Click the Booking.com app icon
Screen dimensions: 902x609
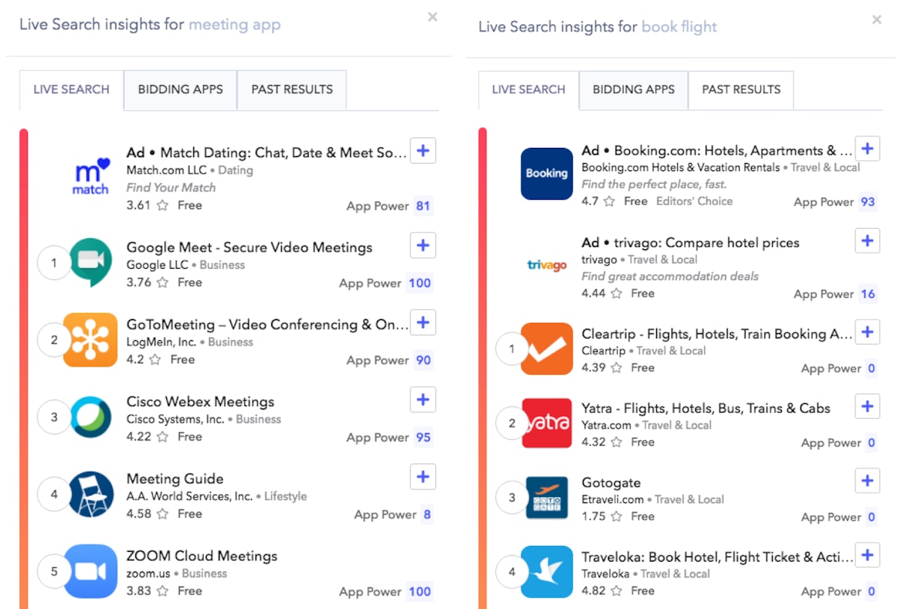546,173
